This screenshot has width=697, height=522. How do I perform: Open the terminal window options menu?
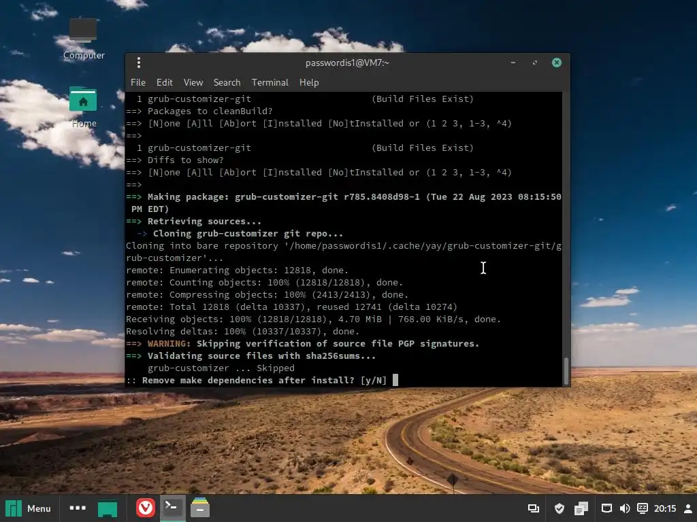pyautogui.click(x=139, y=63)
